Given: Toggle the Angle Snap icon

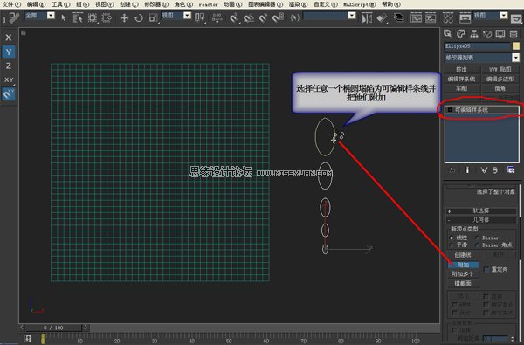Looking at the screenshot, I should coord(249,17).
